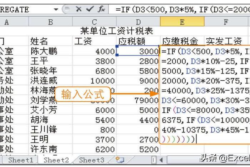Select column C header
Image resolution: width=250 pixels, height=167 pixels.
click(94, 22)
